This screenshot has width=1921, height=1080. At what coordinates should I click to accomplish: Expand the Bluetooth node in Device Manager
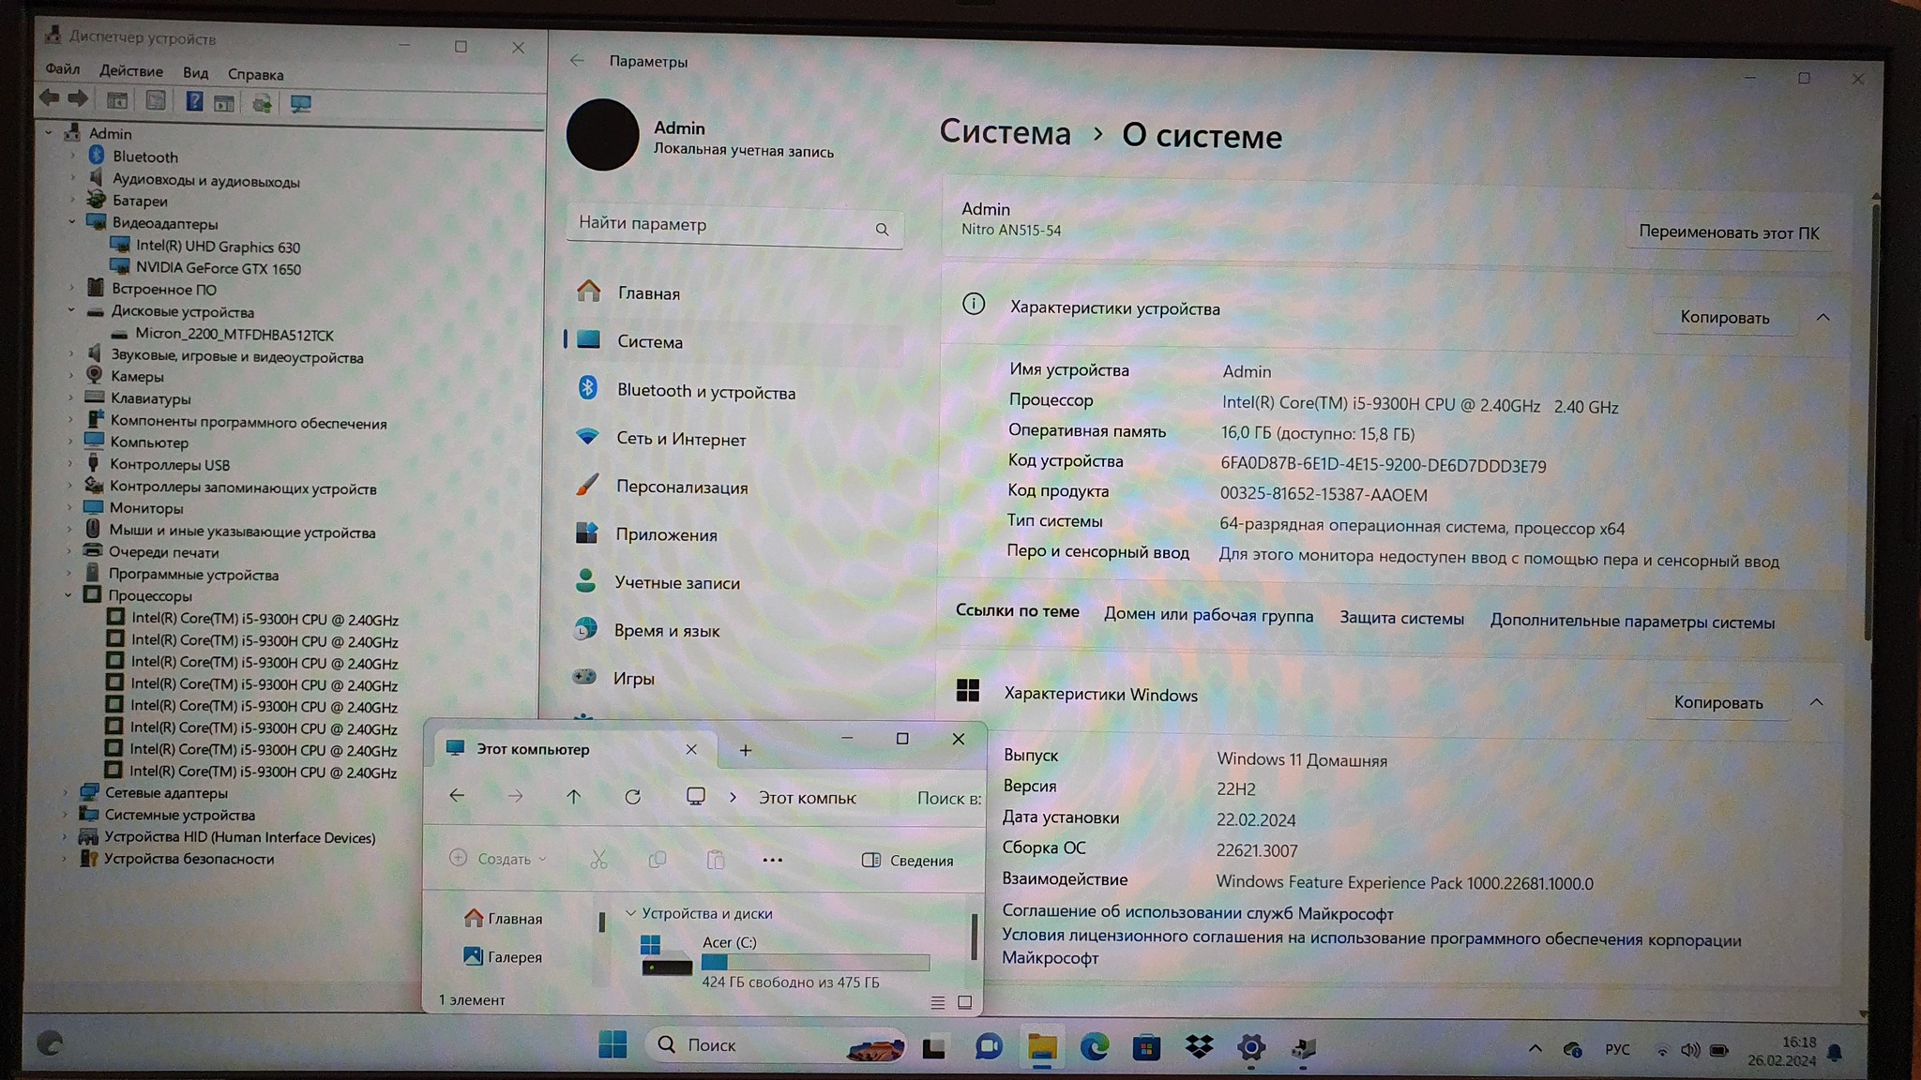(x=73, y=157)
